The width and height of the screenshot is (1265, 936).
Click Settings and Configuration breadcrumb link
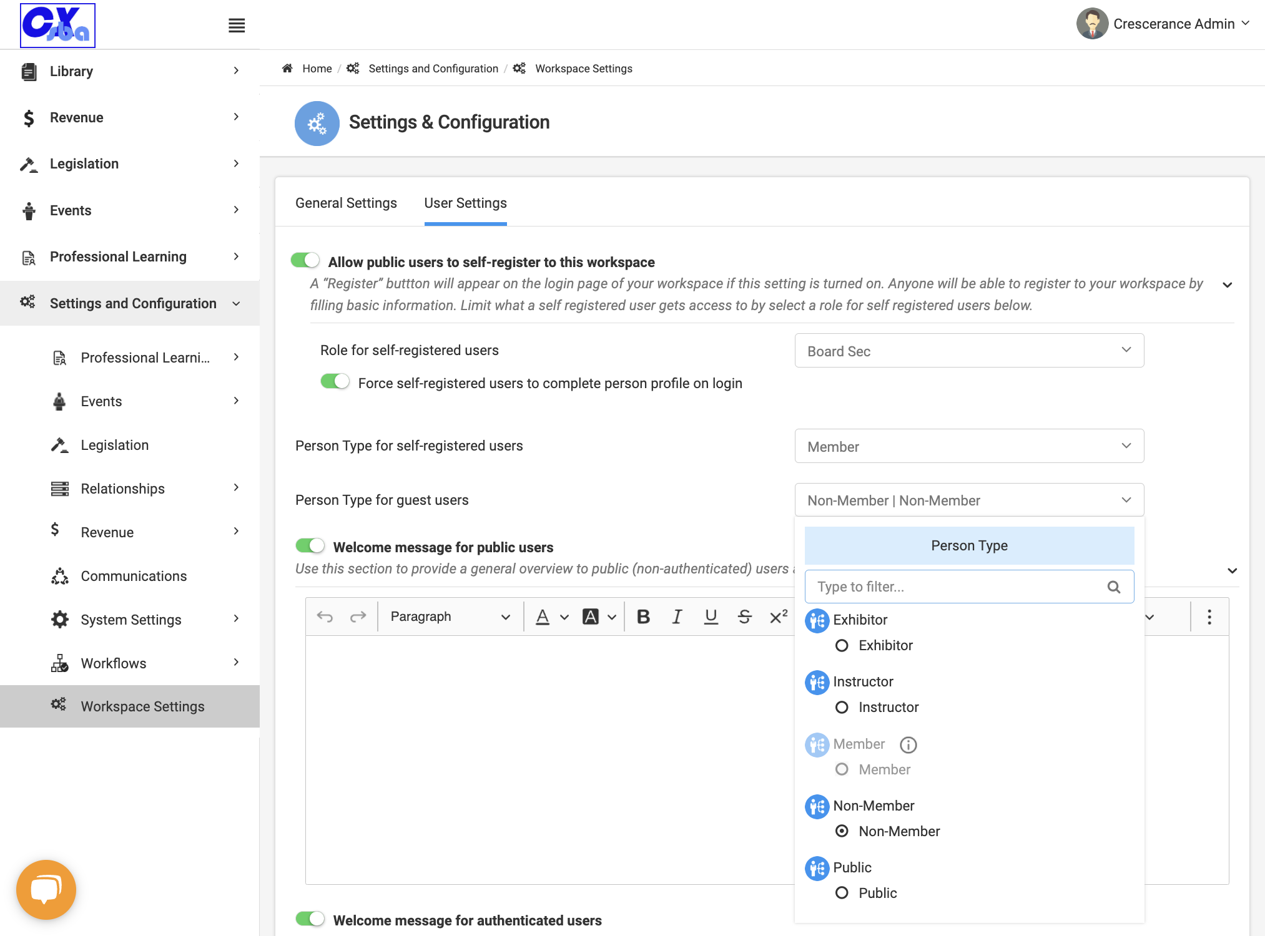(433, 69)
